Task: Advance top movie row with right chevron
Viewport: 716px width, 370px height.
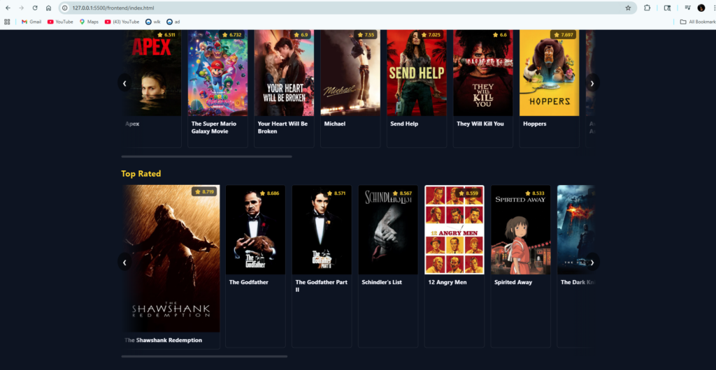Action: click(592, 82)
